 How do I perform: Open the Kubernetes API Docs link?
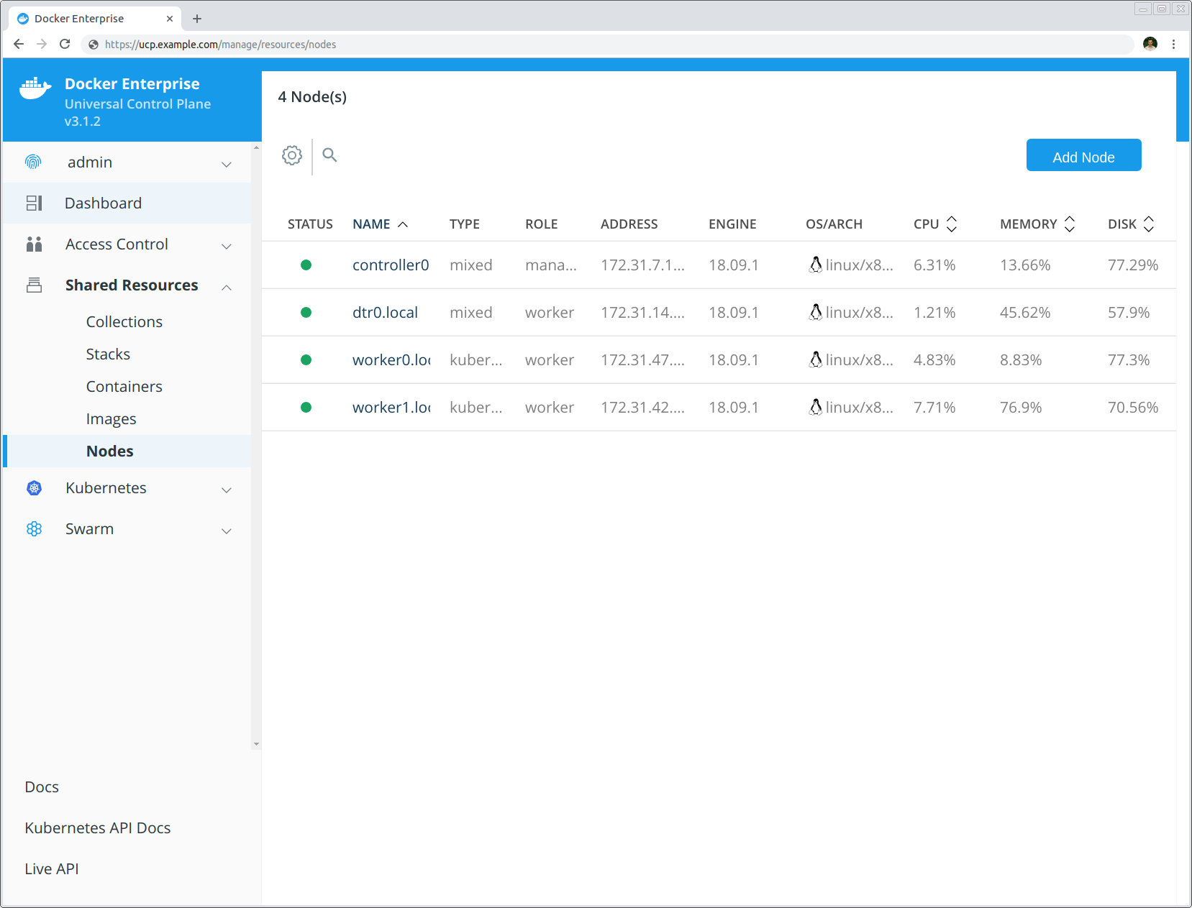click(x=98, y=827)
